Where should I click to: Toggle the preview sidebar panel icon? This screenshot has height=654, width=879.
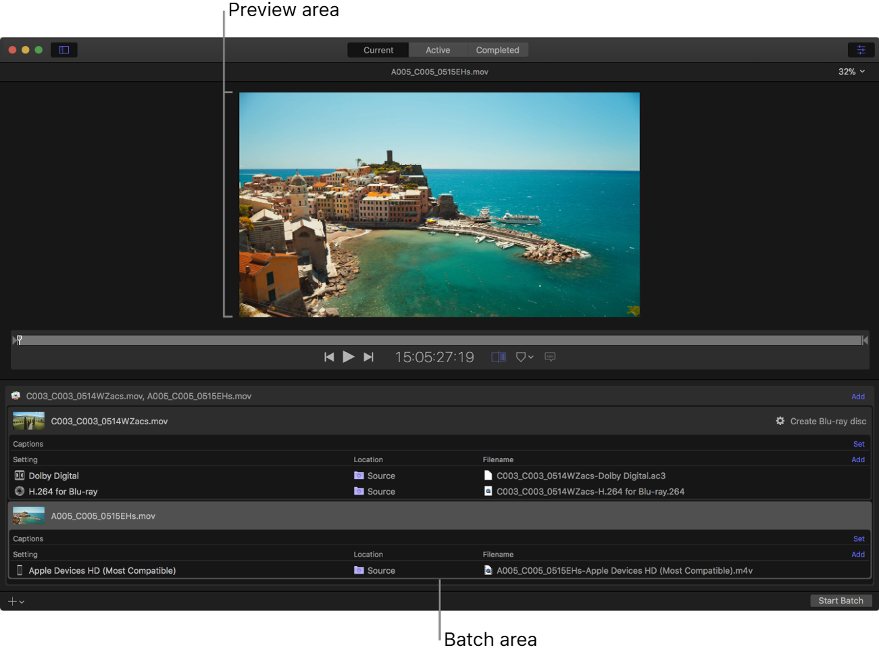[64, 49]
